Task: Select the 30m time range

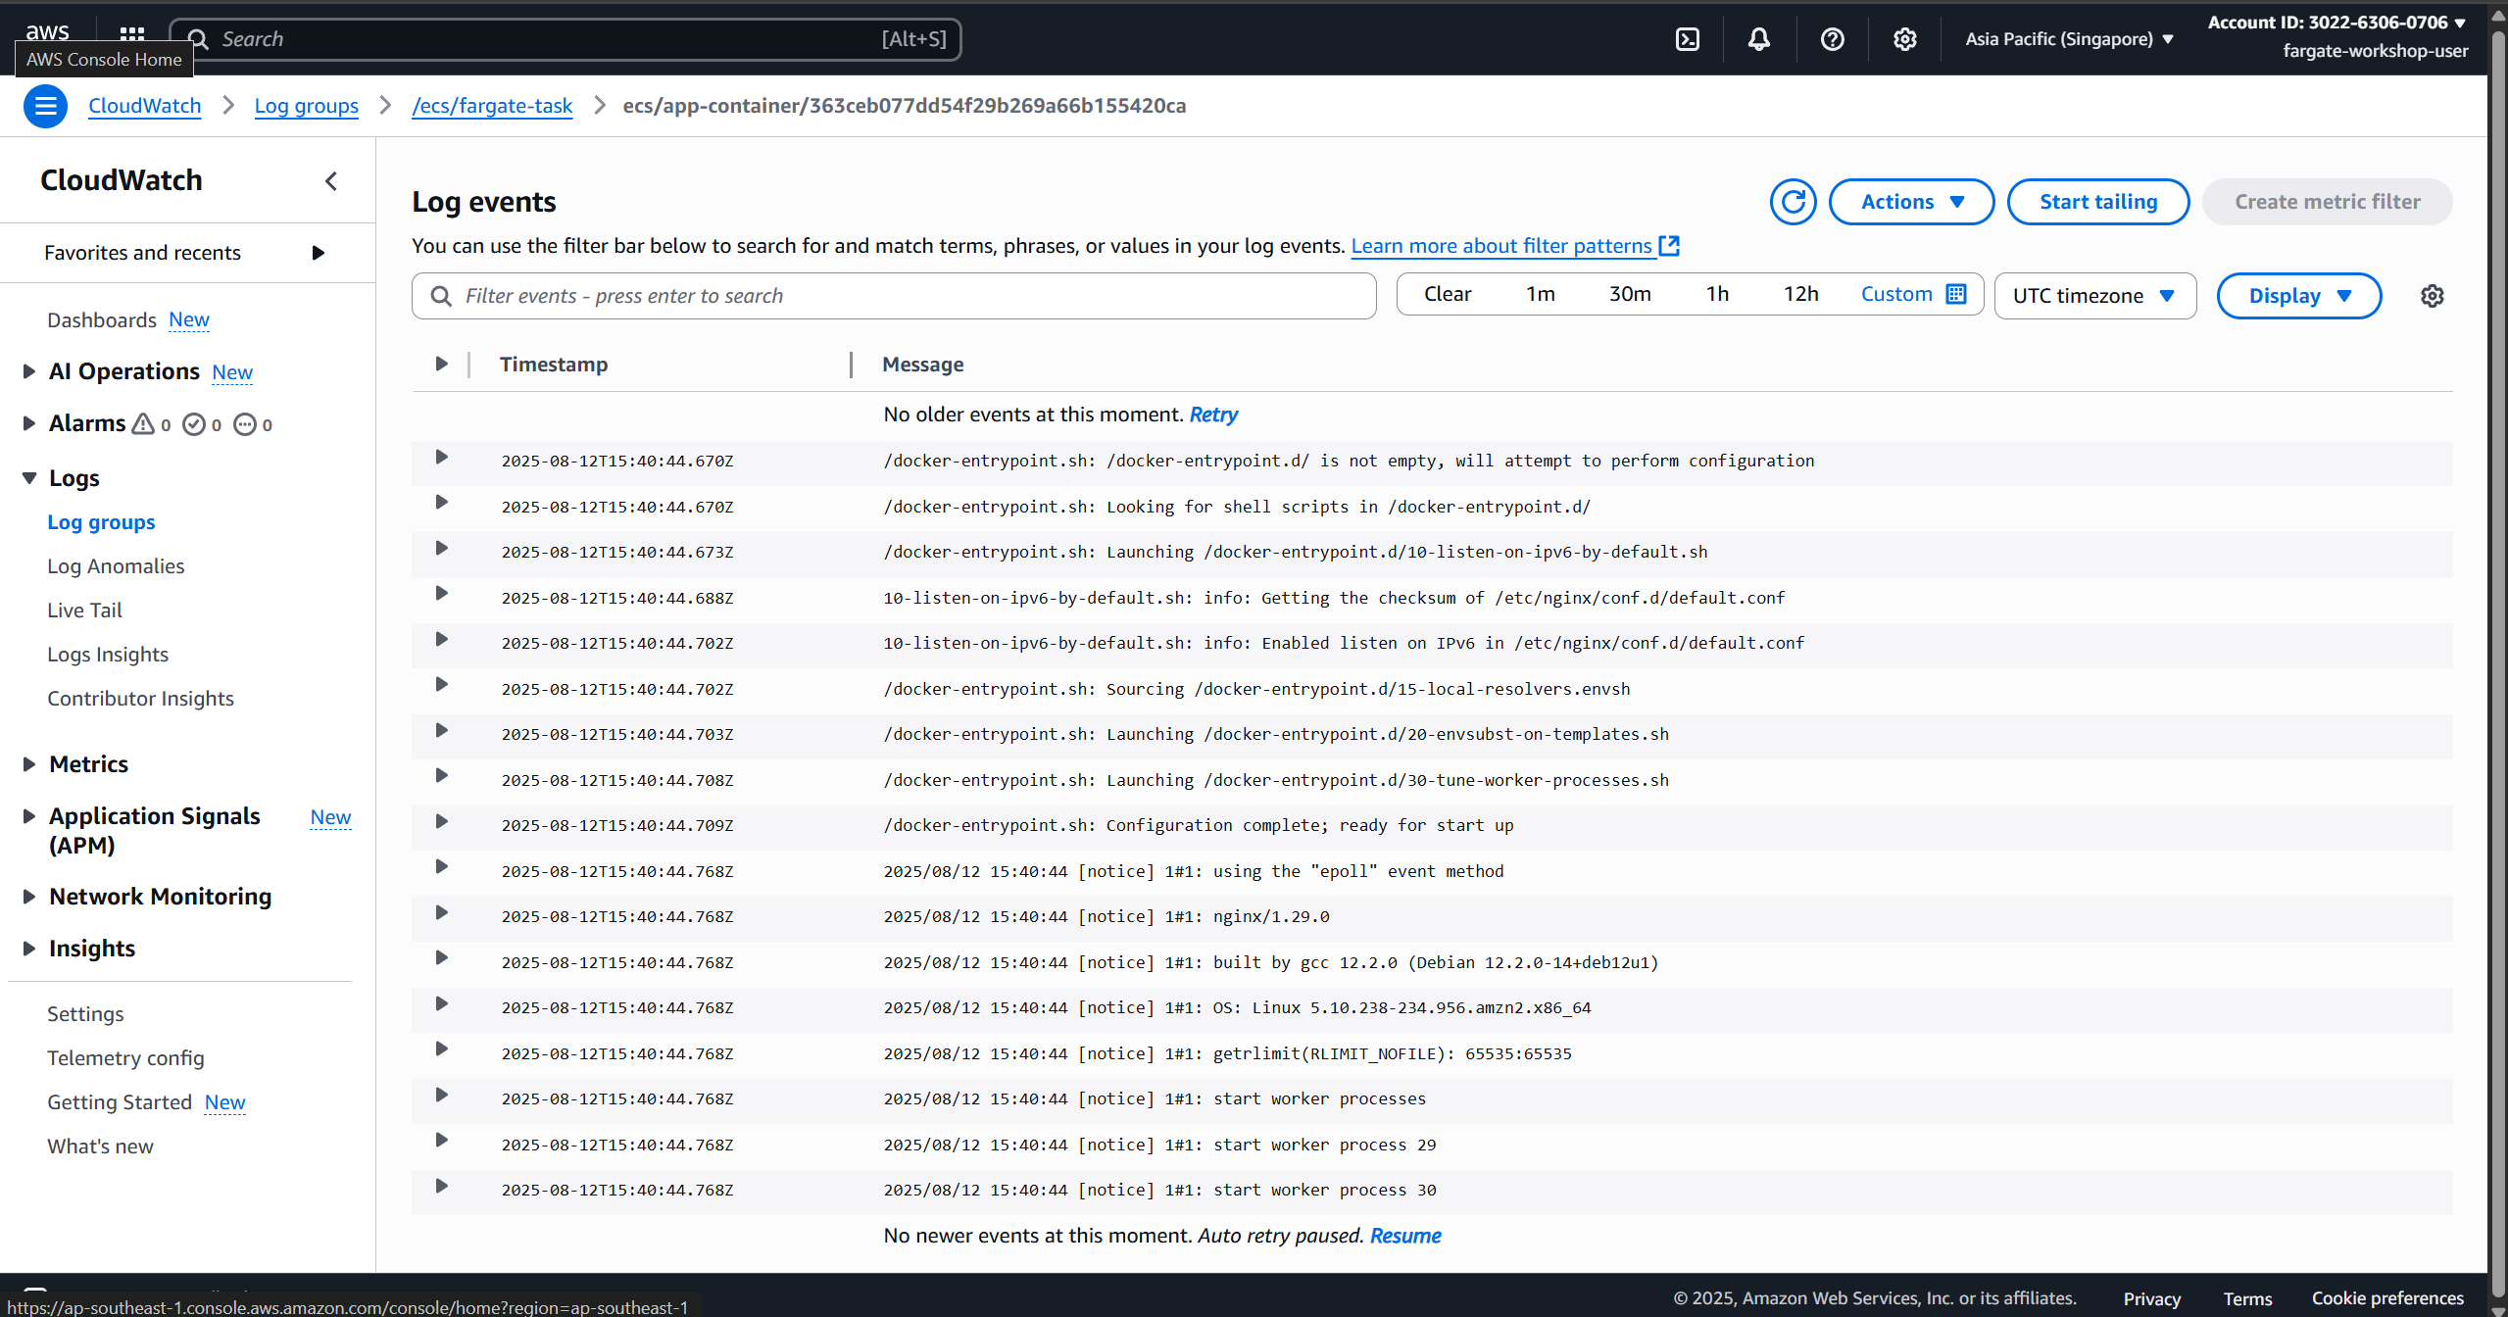Action: coord(1630,294)
